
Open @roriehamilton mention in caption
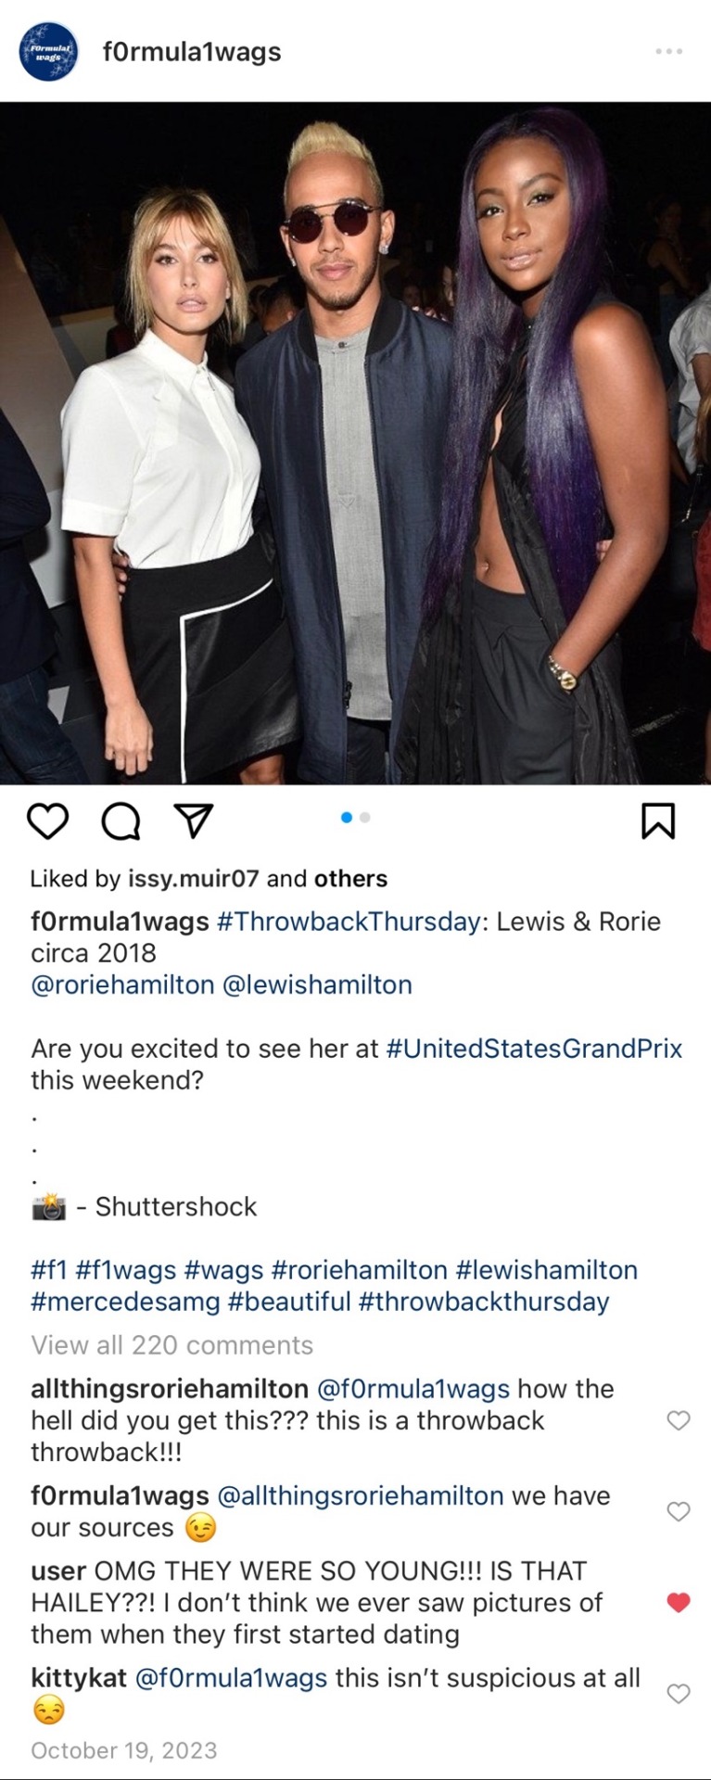122,985
